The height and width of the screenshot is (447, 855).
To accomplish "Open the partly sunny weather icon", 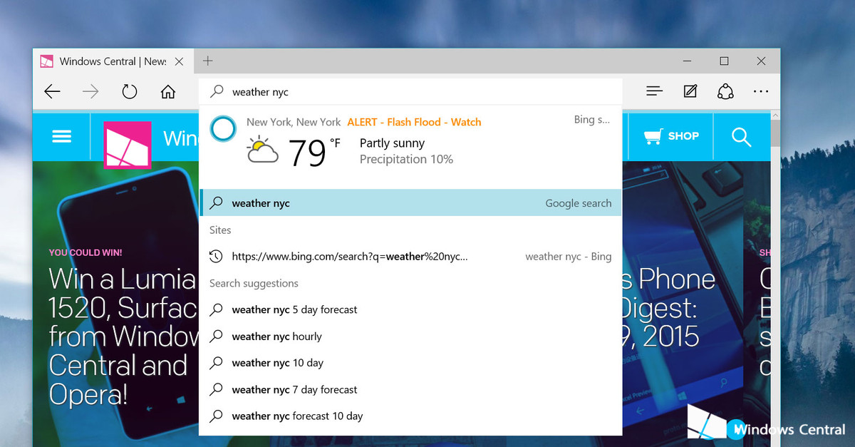I will tap(262, 151).
